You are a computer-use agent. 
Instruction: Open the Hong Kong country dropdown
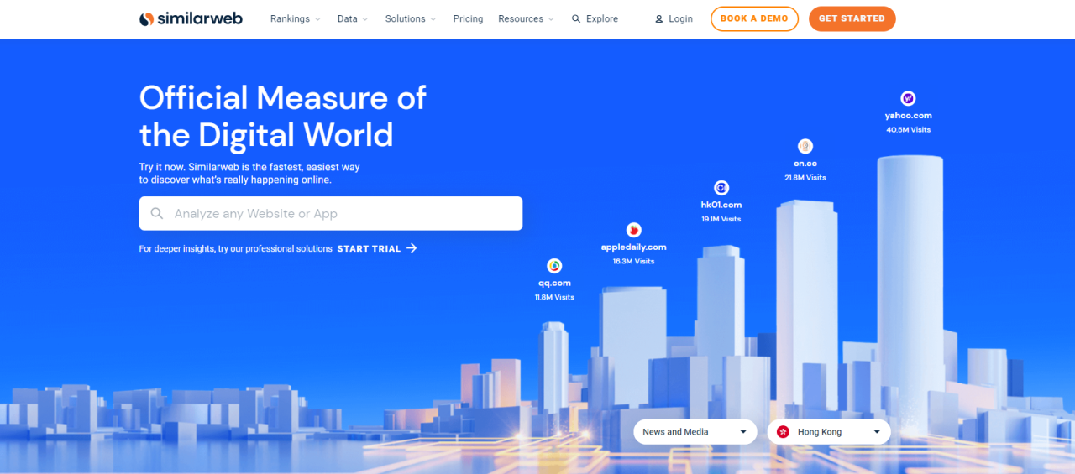click(829, 432)
